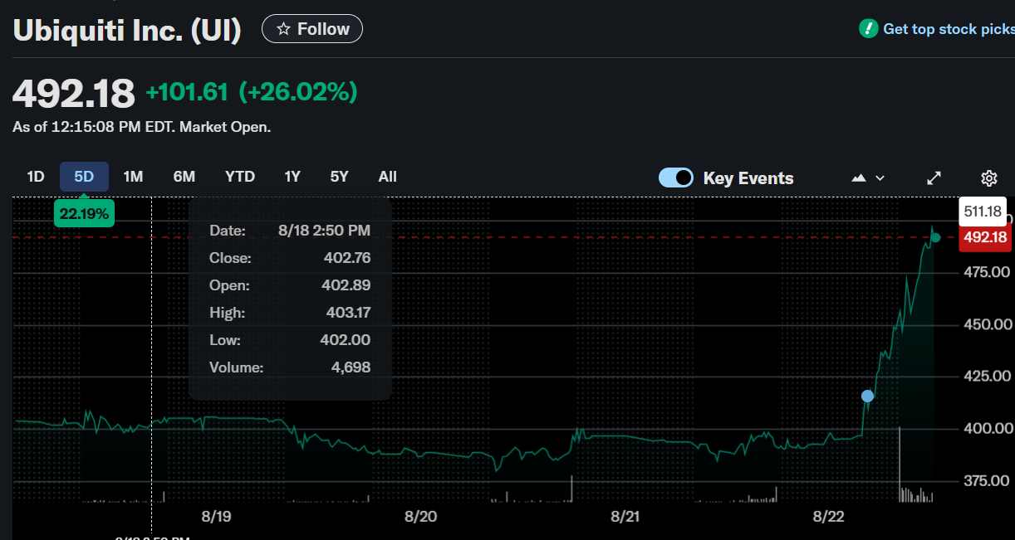Click the +101.61 price change
This screenshot has width=1015, height=540.
(187, 92)
